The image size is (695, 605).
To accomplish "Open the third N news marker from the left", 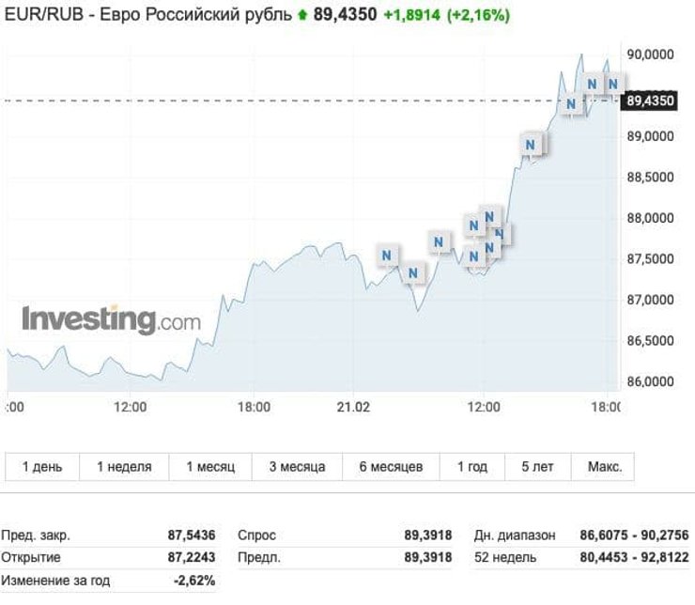I will coord(440,241).
